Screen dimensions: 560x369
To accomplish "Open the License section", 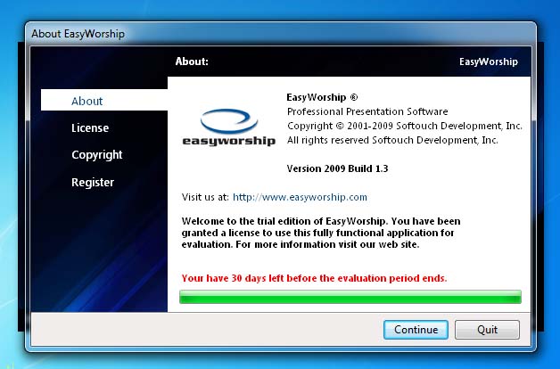I will (x=90, y=127).
